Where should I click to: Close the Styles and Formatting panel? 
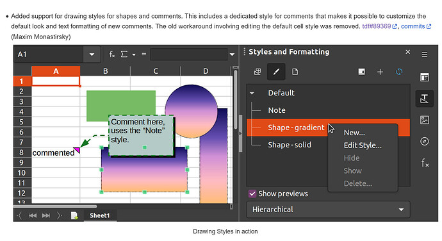pos(407,52)
